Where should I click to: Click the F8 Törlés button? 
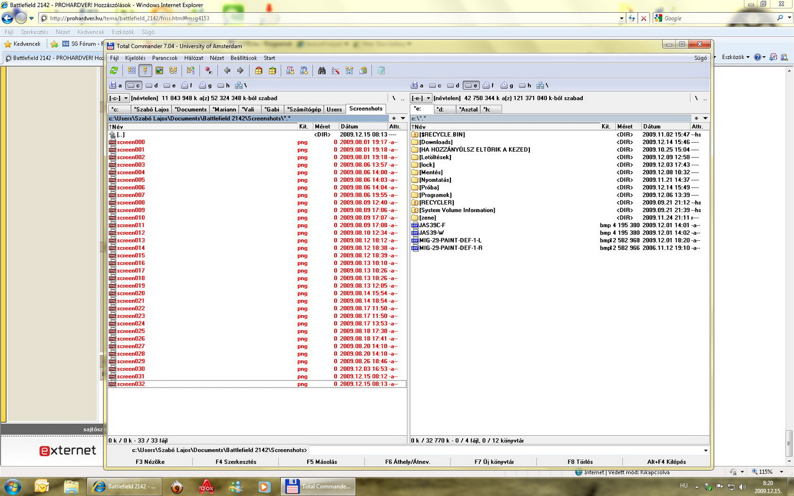[580, 462]
